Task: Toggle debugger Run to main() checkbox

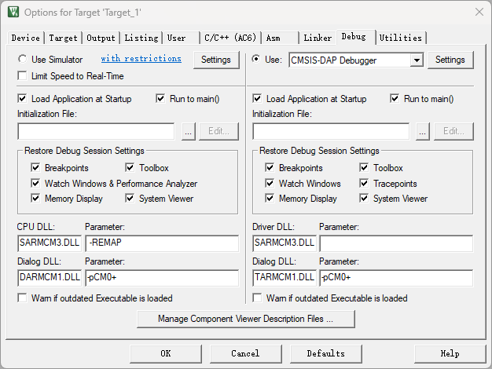Action: (395, 99)
